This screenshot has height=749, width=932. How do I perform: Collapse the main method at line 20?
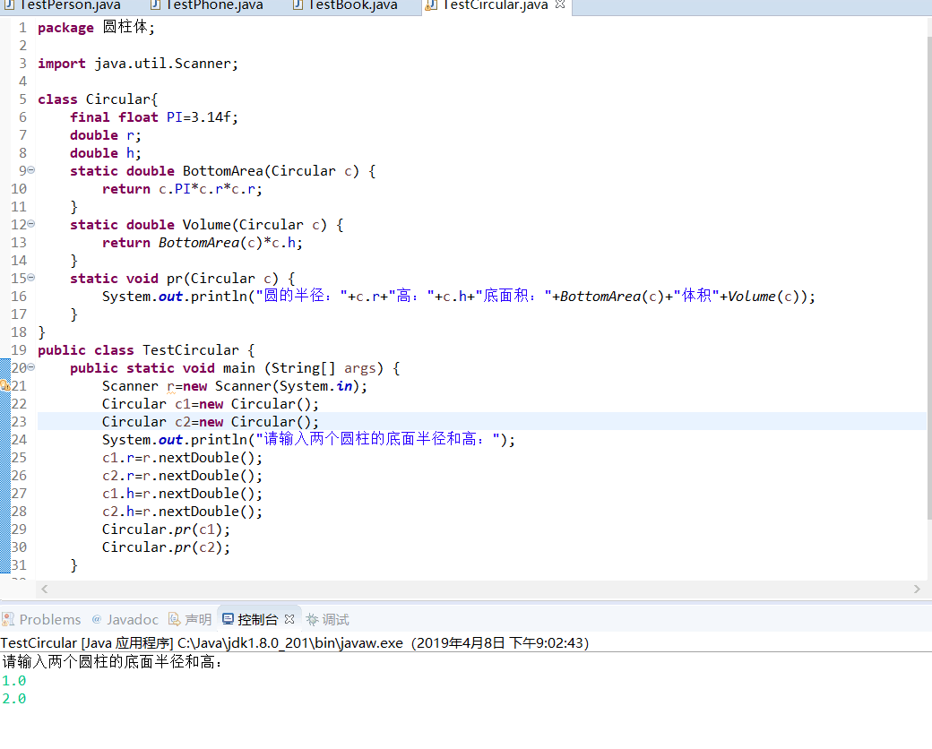[30, 366]
